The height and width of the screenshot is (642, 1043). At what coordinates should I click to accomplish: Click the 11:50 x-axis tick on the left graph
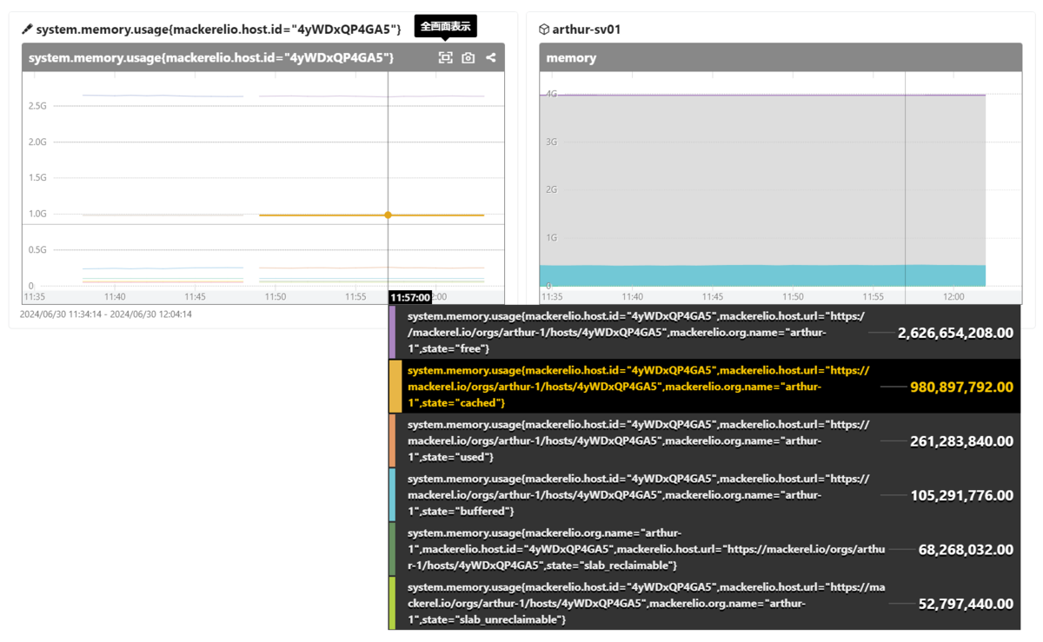pos(275,297)
